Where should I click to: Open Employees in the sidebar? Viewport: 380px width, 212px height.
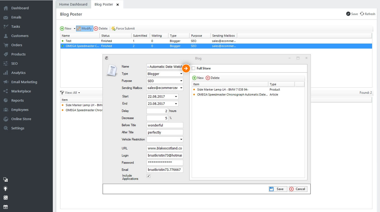(x=20, y=110)
